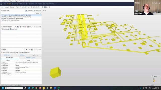The image size is (161, 90).
Task: Click the Model Categories property row
Action: coord(21,74)
